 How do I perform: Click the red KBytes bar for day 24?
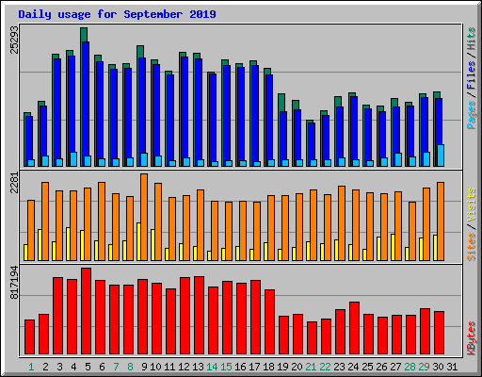(x=354, y=328)
